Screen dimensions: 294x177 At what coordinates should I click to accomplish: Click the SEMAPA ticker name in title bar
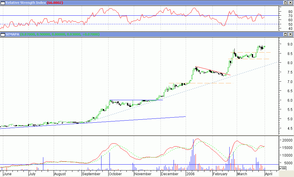click(12, 34)
